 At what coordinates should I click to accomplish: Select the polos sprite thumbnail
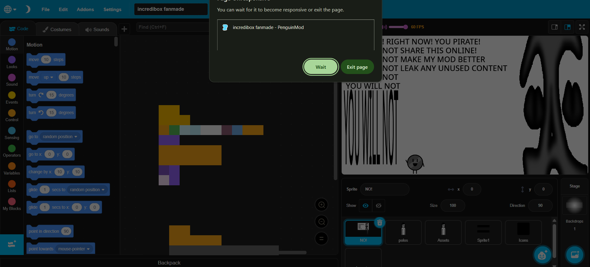pos(403,232)
